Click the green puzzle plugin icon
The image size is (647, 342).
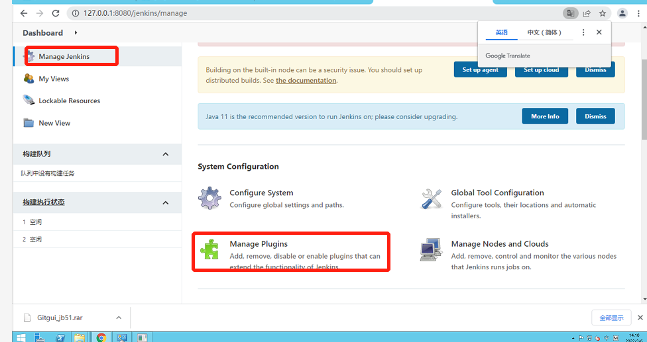(x=209, y=249)
